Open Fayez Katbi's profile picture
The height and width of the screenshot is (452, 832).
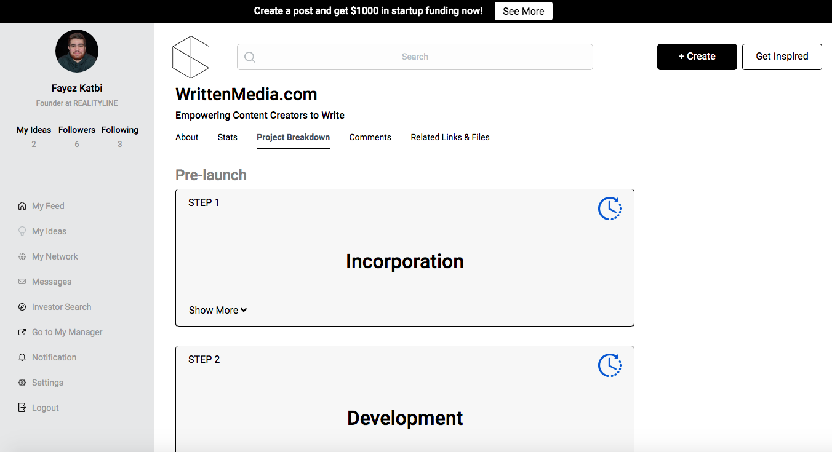77,51
